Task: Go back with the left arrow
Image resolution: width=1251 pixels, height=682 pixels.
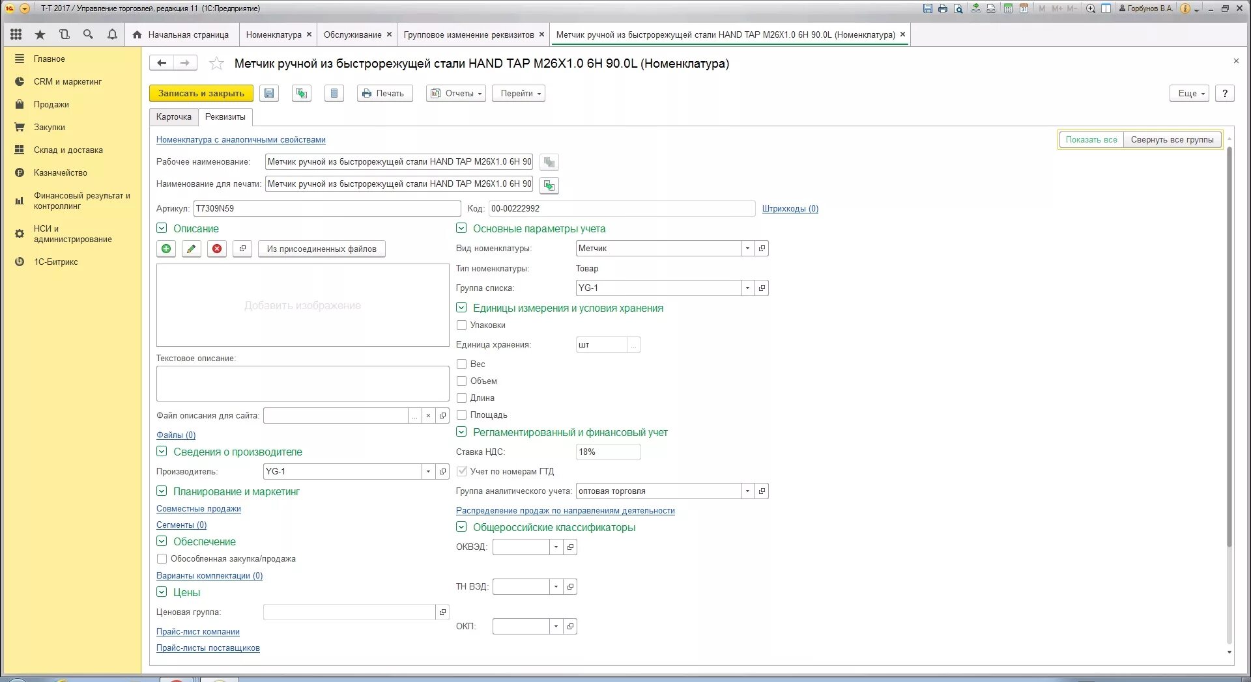Action: click(162, 63)
